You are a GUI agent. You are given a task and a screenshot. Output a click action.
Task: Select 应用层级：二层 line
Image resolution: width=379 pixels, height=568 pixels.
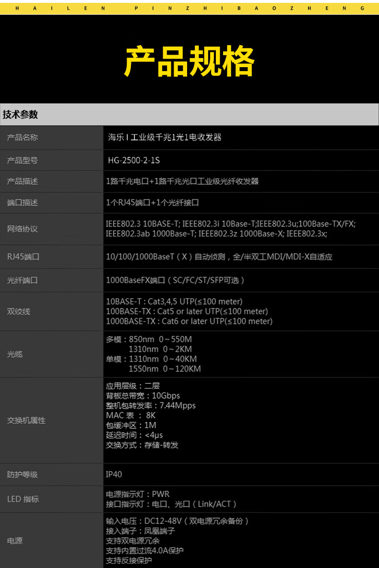pos(132,386)
